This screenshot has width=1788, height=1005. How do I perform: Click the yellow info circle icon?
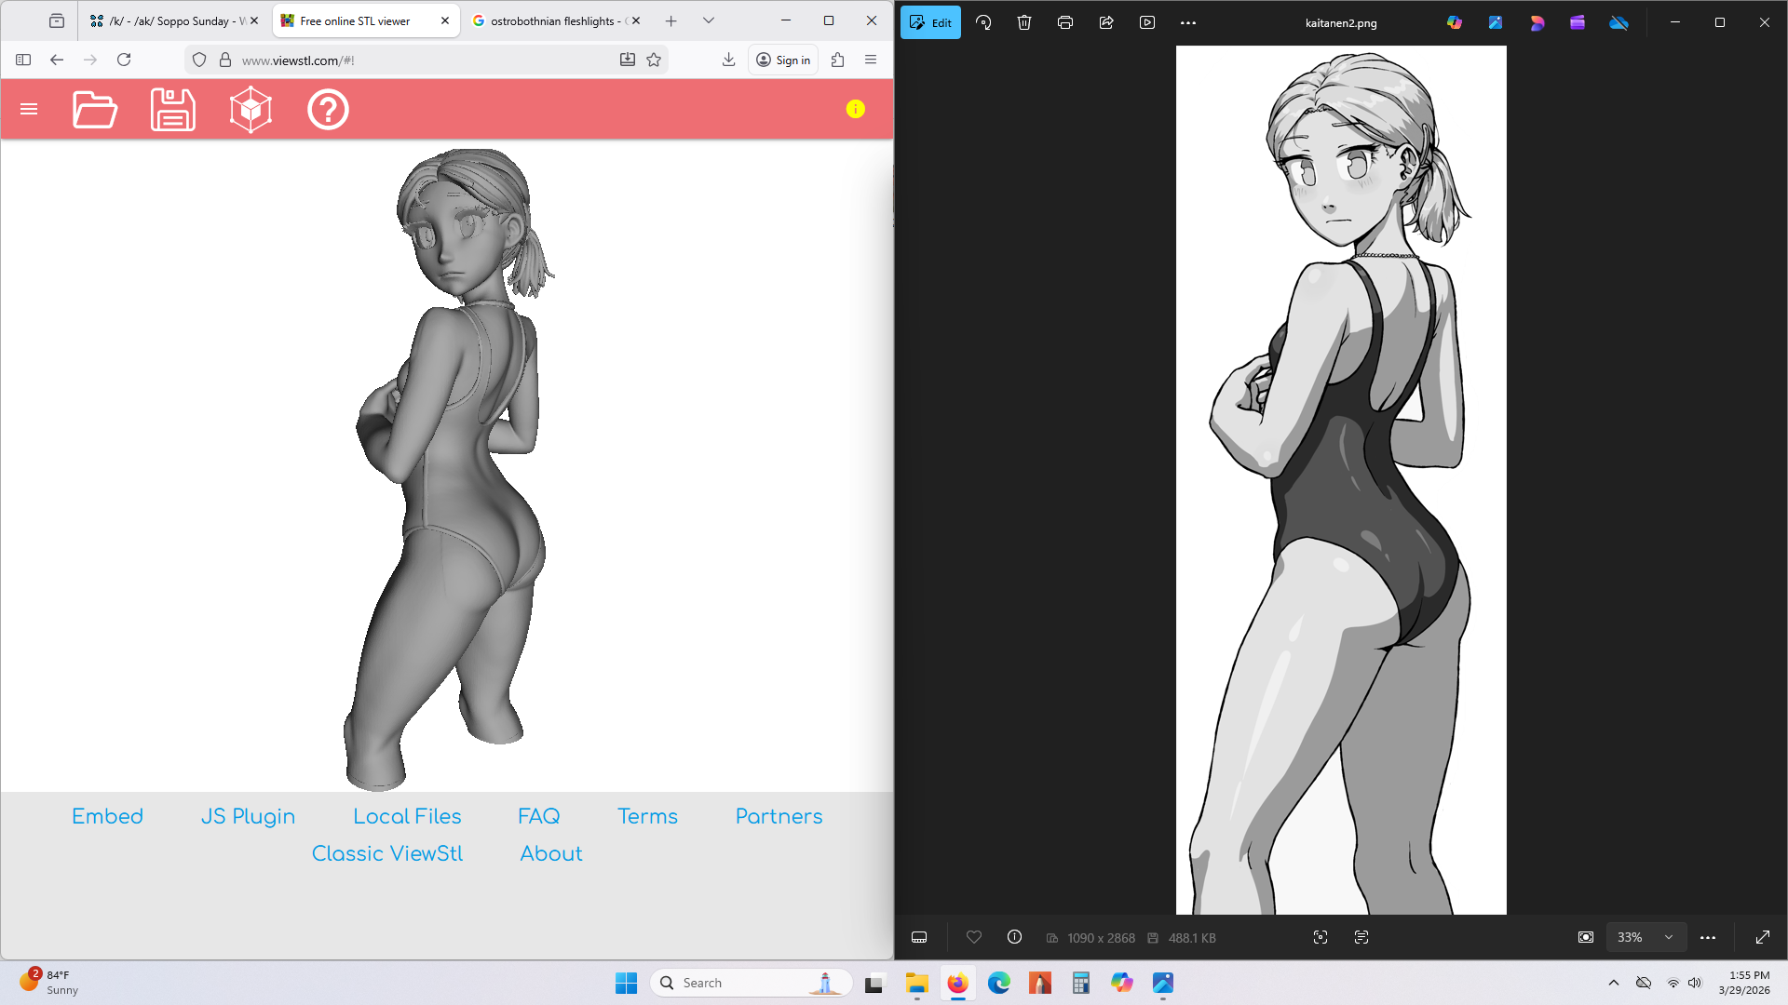pyautogui.click(x=855, y=109)
